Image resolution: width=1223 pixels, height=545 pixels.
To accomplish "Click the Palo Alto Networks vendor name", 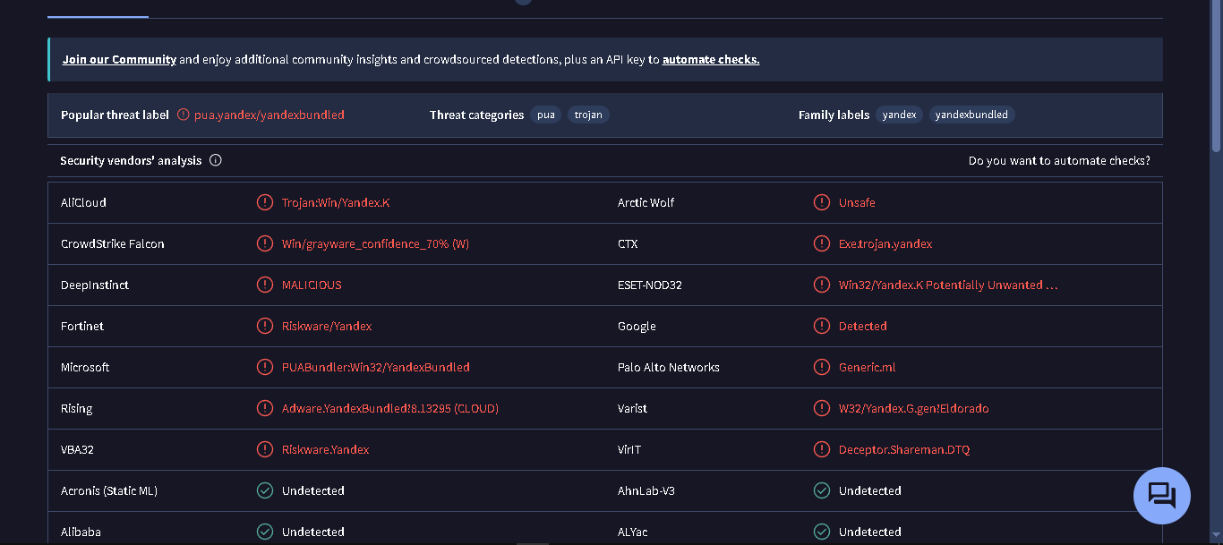I will click(x=669, y=368).
